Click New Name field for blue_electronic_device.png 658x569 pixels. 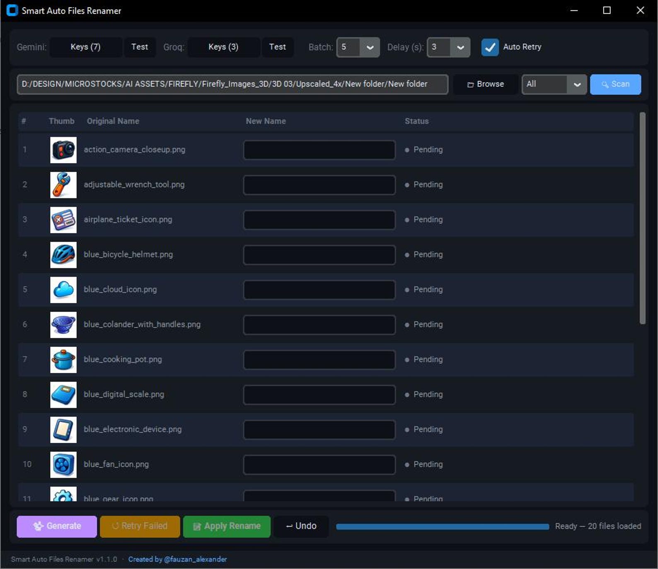pyautogui.click(x=319, y=430)
